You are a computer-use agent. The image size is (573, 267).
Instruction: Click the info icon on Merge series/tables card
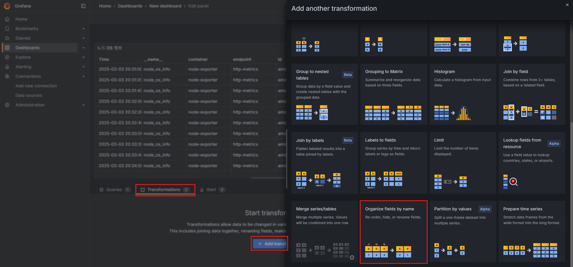pyautogui.click(x=352, y=257)
